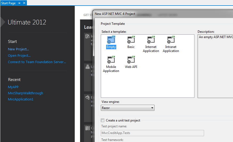Select the Basic template icon
This screenshot has width=233, height=142.
coord(131,40)
